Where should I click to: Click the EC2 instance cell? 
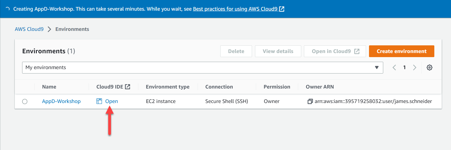(161, 101)
